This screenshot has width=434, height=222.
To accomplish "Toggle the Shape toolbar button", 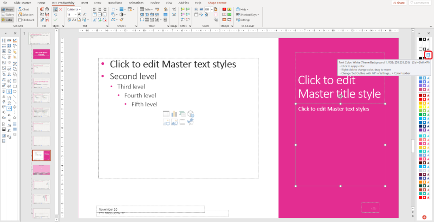I will [x=8, y=9].
